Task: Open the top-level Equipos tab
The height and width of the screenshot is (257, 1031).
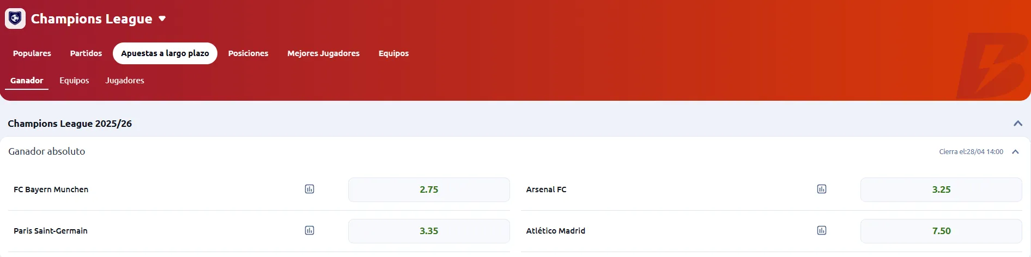Action: click(393, 53)
